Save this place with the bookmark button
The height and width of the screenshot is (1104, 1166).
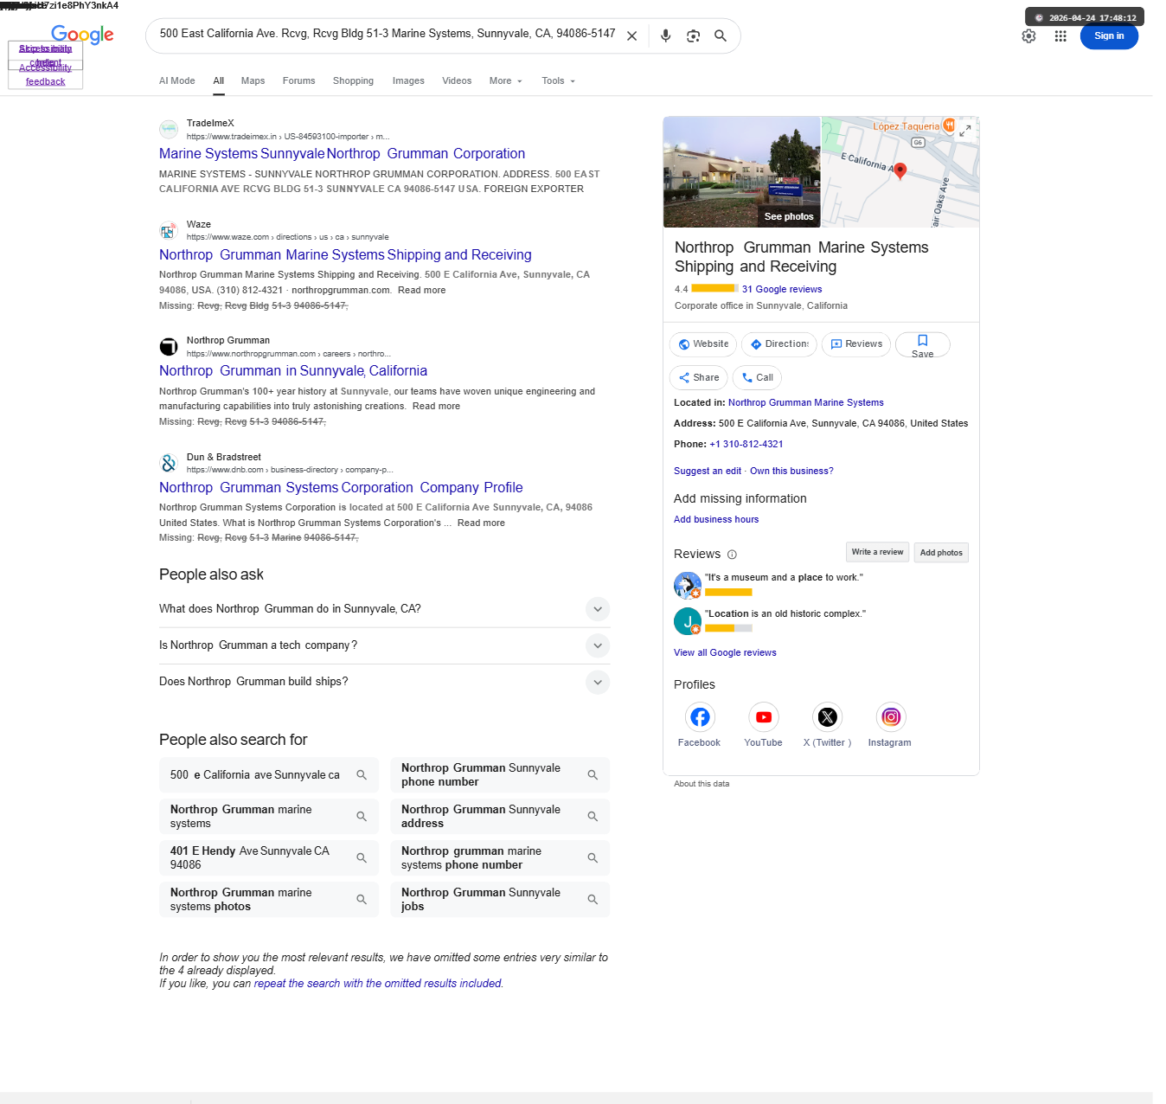coord(923,345)
